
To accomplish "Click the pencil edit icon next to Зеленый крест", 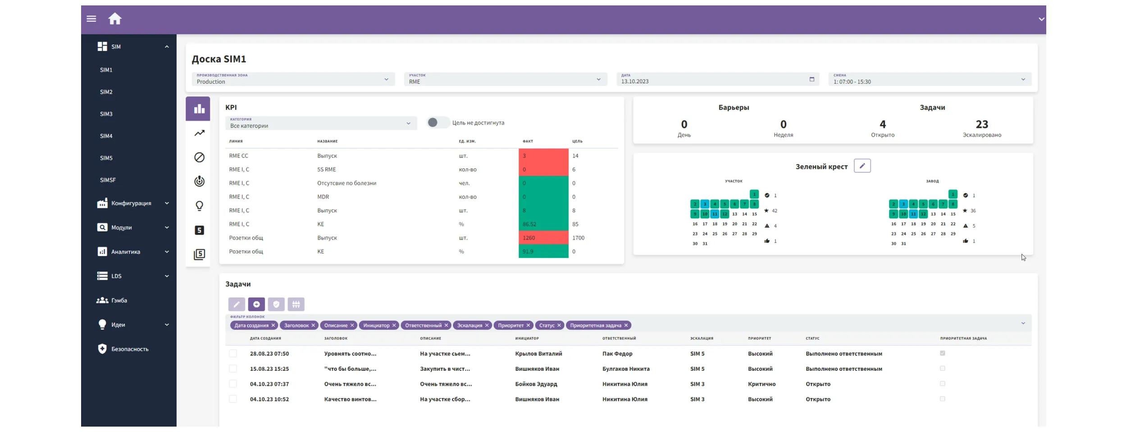I will (862, 166).
